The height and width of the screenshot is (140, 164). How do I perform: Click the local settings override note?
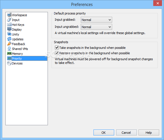(100, 33)
